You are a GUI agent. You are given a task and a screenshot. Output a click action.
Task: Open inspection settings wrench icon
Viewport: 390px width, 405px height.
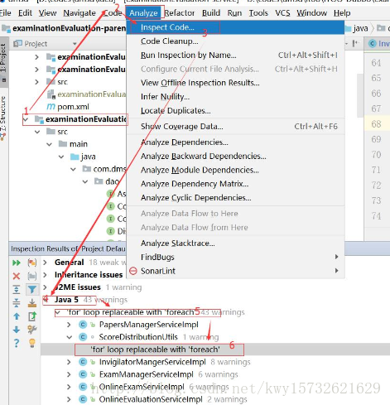click(32, 330)
